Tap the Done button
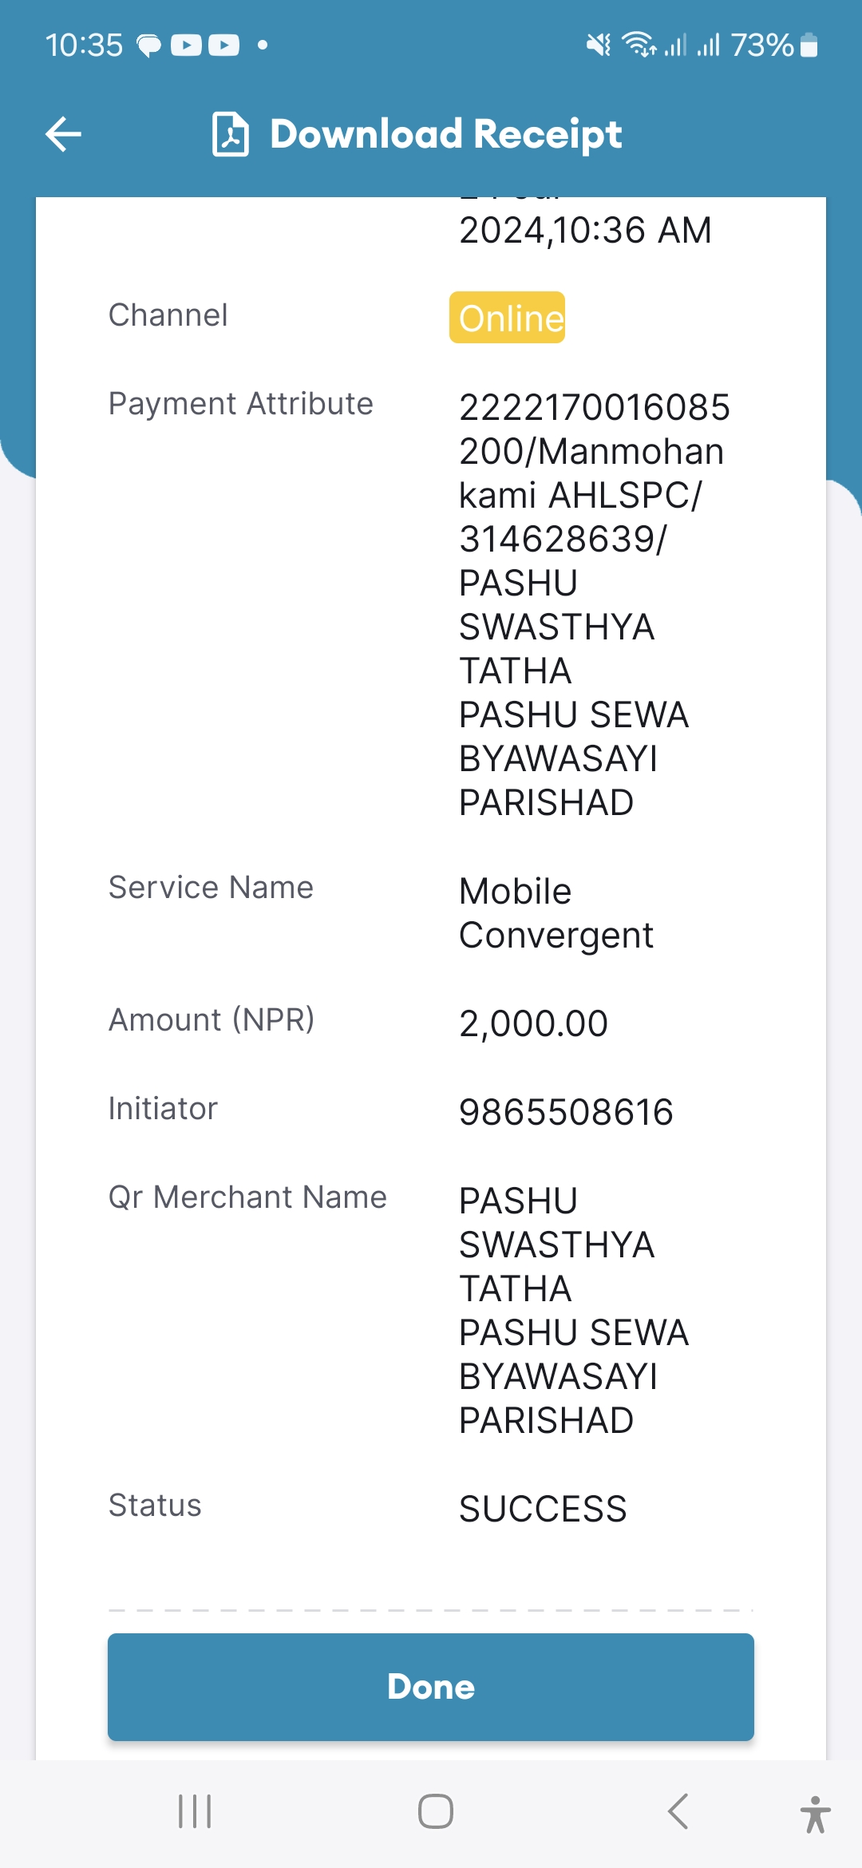This screenshot has height=1868, width=862. pyautogui.click(x=431, y=1687)
